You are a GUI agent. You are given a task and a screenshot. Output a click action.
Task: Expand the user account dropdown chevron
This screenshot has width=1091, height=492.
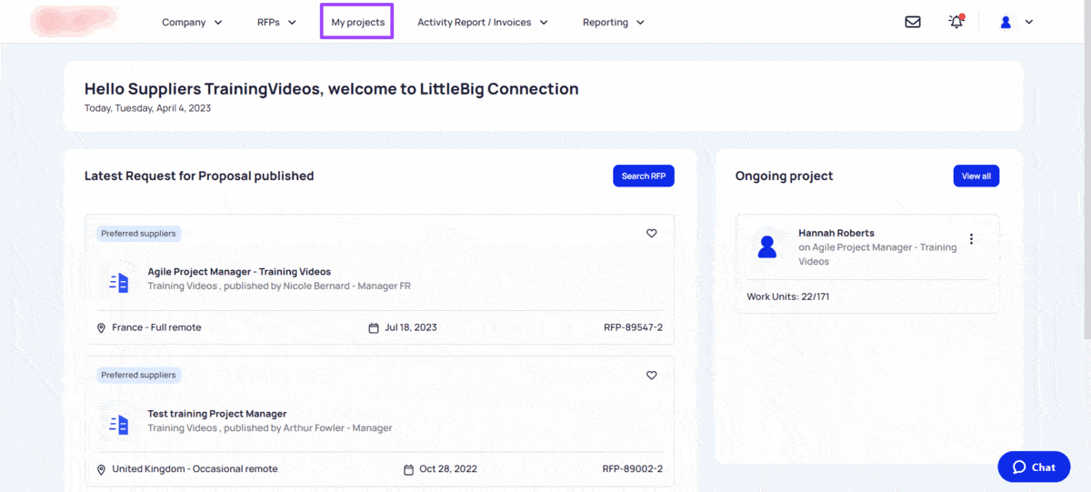1029,22
